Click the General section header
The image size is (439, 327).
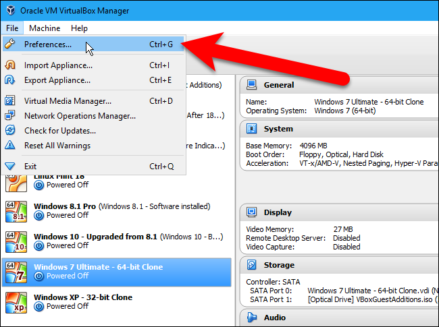pyautogui.click(x=339, y=85)
